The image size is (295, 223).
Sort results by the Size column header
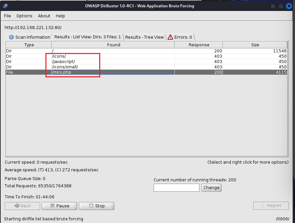(x=255, y=45)
